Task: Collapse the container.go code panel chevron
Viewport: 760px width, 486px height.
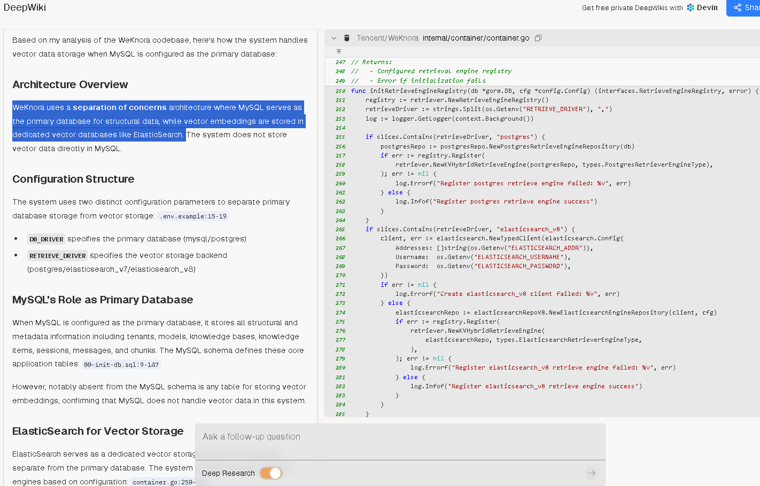Action: coord(334,38)
